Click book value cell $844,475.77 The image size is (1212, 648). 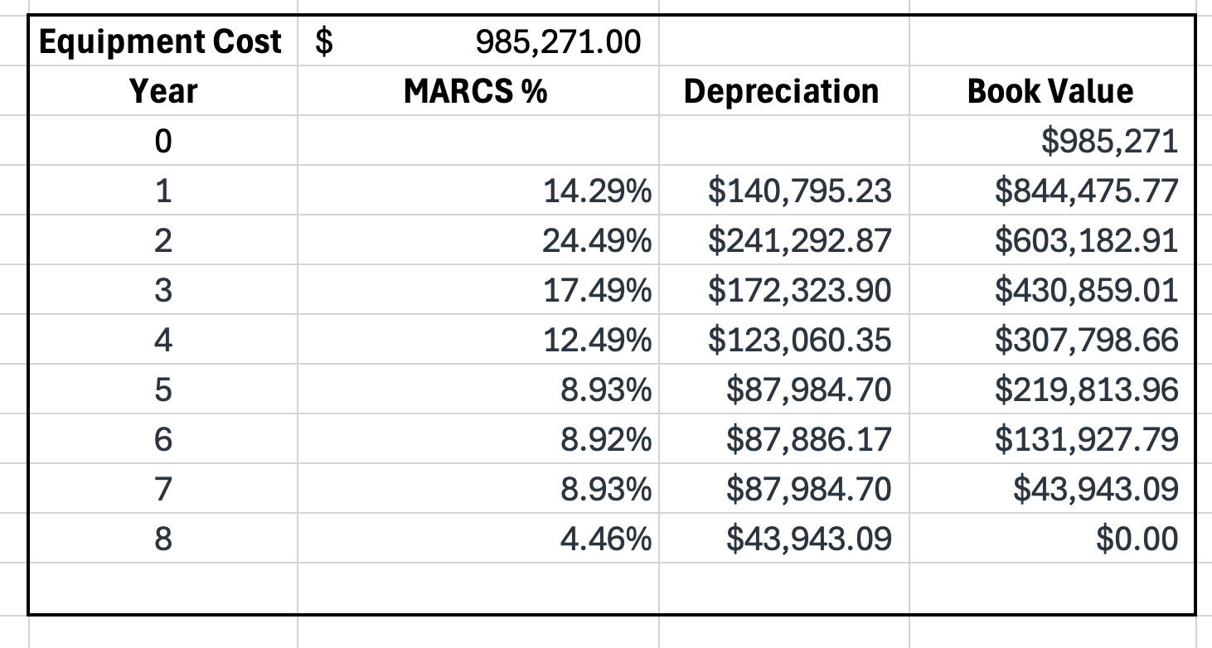[1086, 191]
